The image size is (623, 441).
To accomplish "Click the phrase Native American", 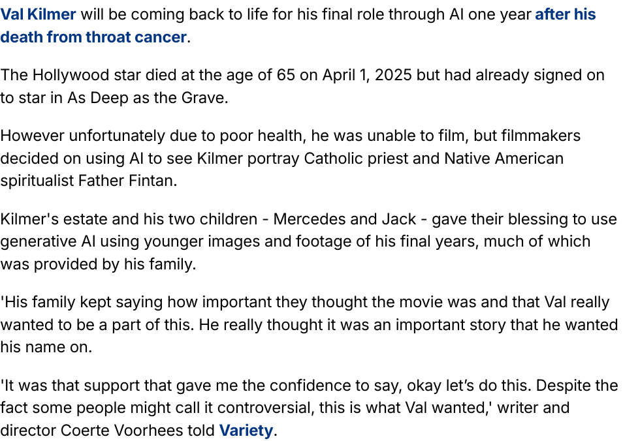I will tap(495, 158).
